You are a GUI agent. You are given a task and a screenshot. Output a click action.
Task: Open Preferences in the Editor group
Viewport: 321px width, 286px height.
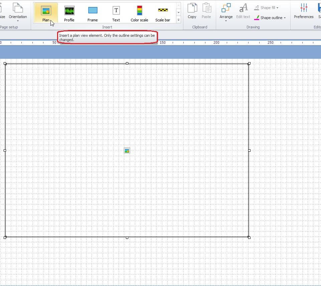(x=303, y=12)
